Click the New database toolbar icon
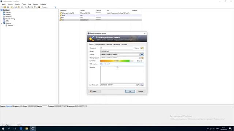 (3, 7)
